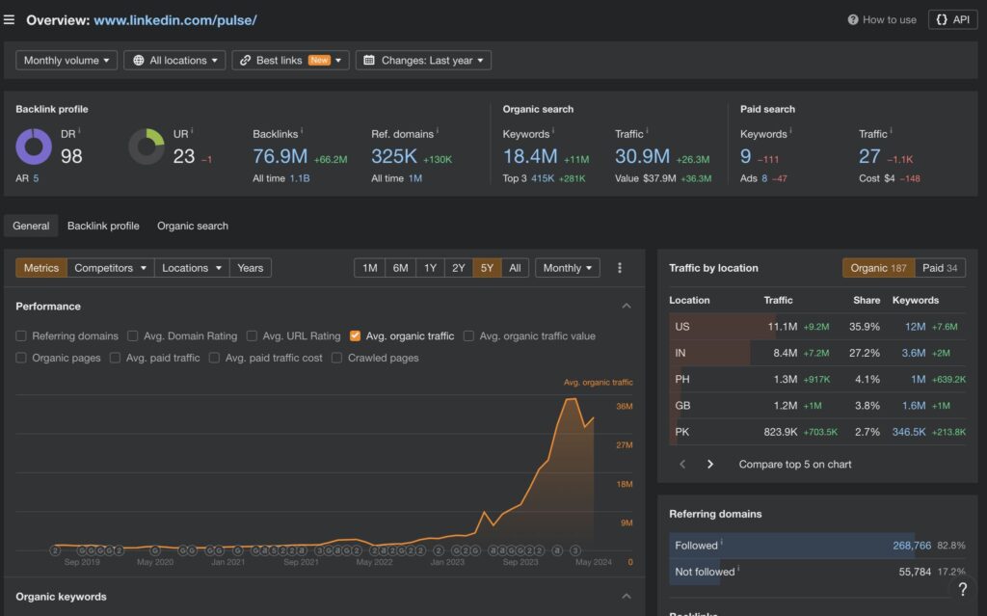Open the chart more options menu

[x=620, y=268]
